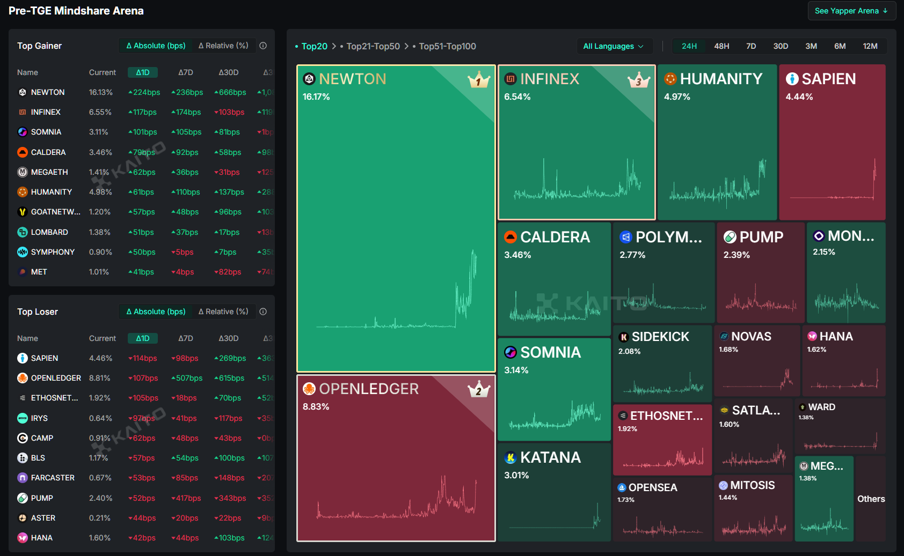
Task: Click the NEWTON token icon in Top Gainer list
Action: click(x=23, y=92)
